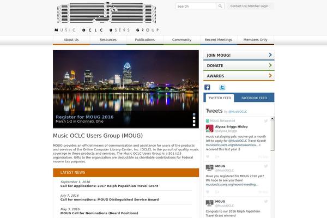The width and height of the screenshot is (327, 218).
Task: Click 'March 1-2 in Cincinnati, Ohio' caption
Action: tap(80, 122)
